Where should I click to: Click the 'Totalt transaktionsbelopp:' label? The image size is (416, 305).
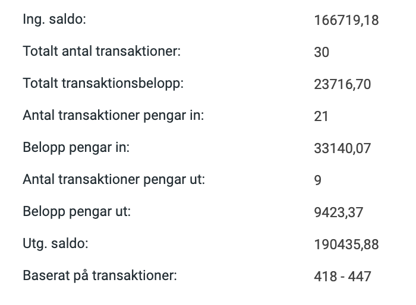[x=103, y=83]
